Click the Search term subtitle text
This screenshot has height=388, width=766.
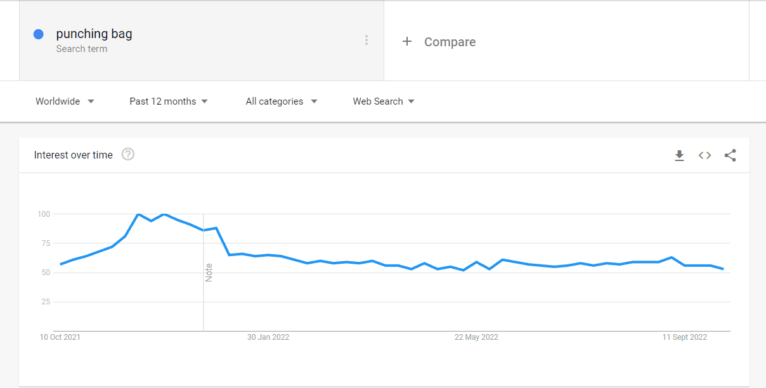tap(81, 49)
